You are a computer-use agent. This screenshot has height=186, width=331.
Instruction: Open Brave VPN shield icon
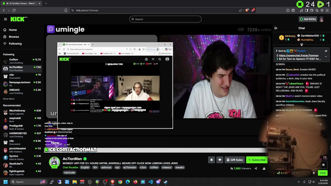pos(322,10)
